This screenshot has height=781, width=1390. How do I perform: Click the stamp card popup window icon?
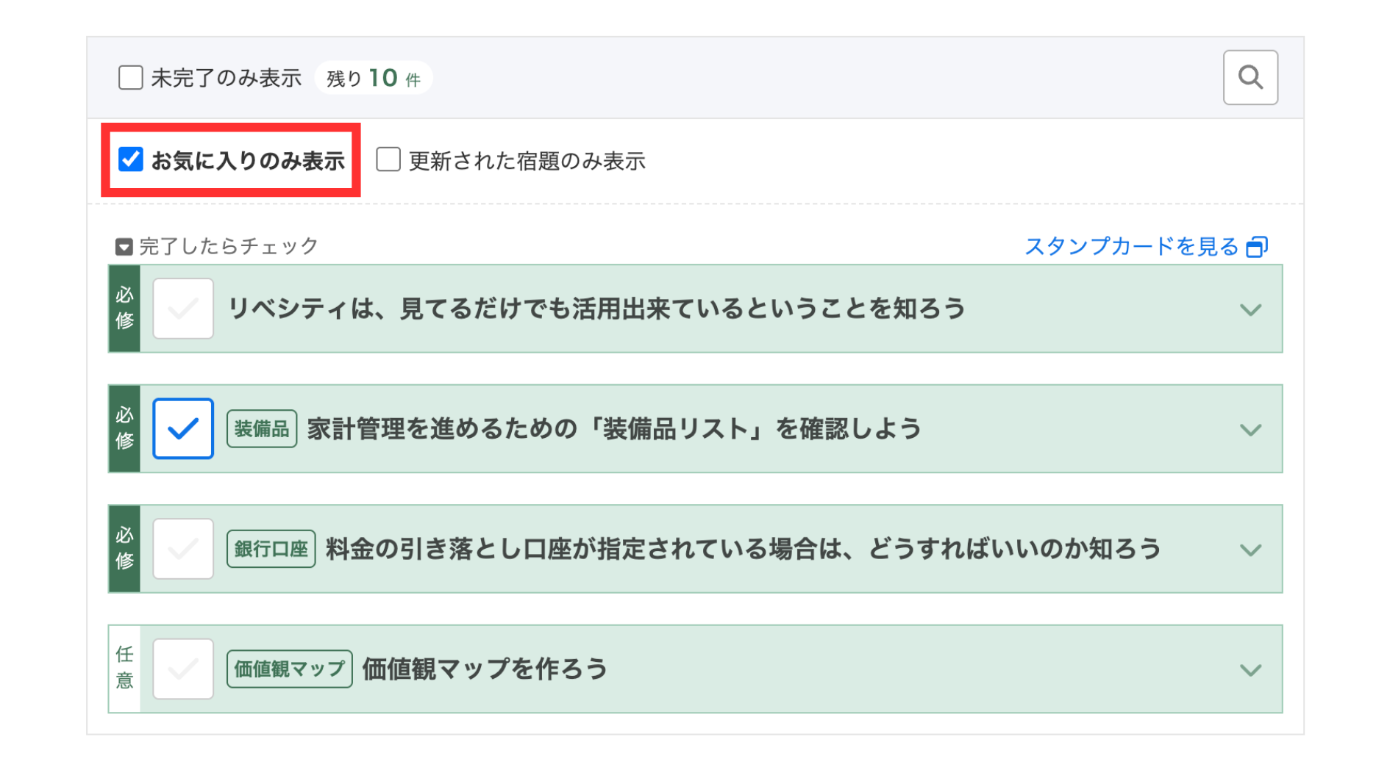tap(1257, 247)
